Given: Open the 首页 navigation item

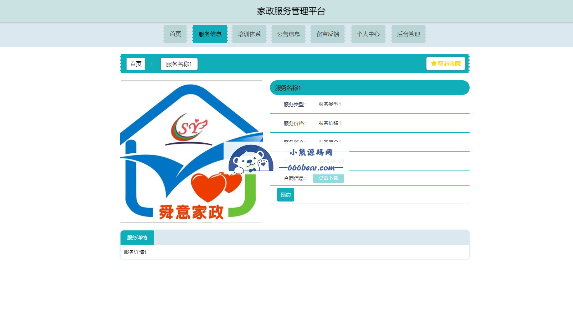Looking at the screenshot, I should point(175,34).
